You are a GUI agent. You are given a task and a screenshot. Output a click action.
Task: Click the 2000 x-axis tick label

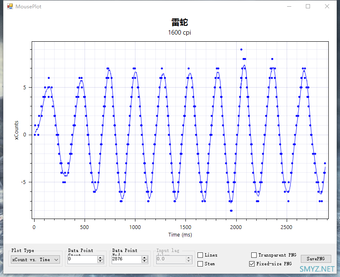[x=236, y=227]
